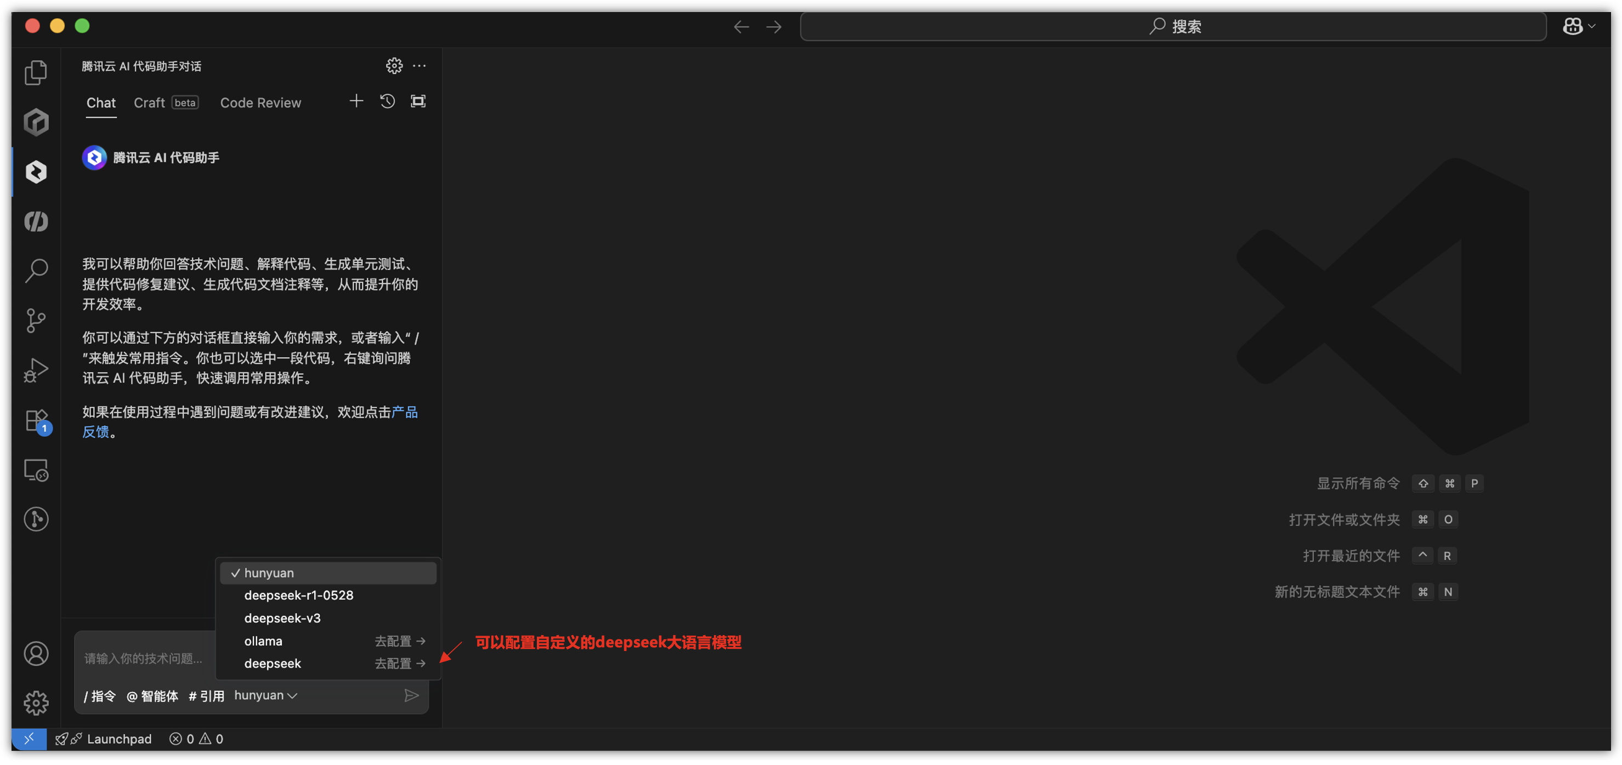Open panel more actions ellipsis
The image size is (1622, 765).
point(419,65)
